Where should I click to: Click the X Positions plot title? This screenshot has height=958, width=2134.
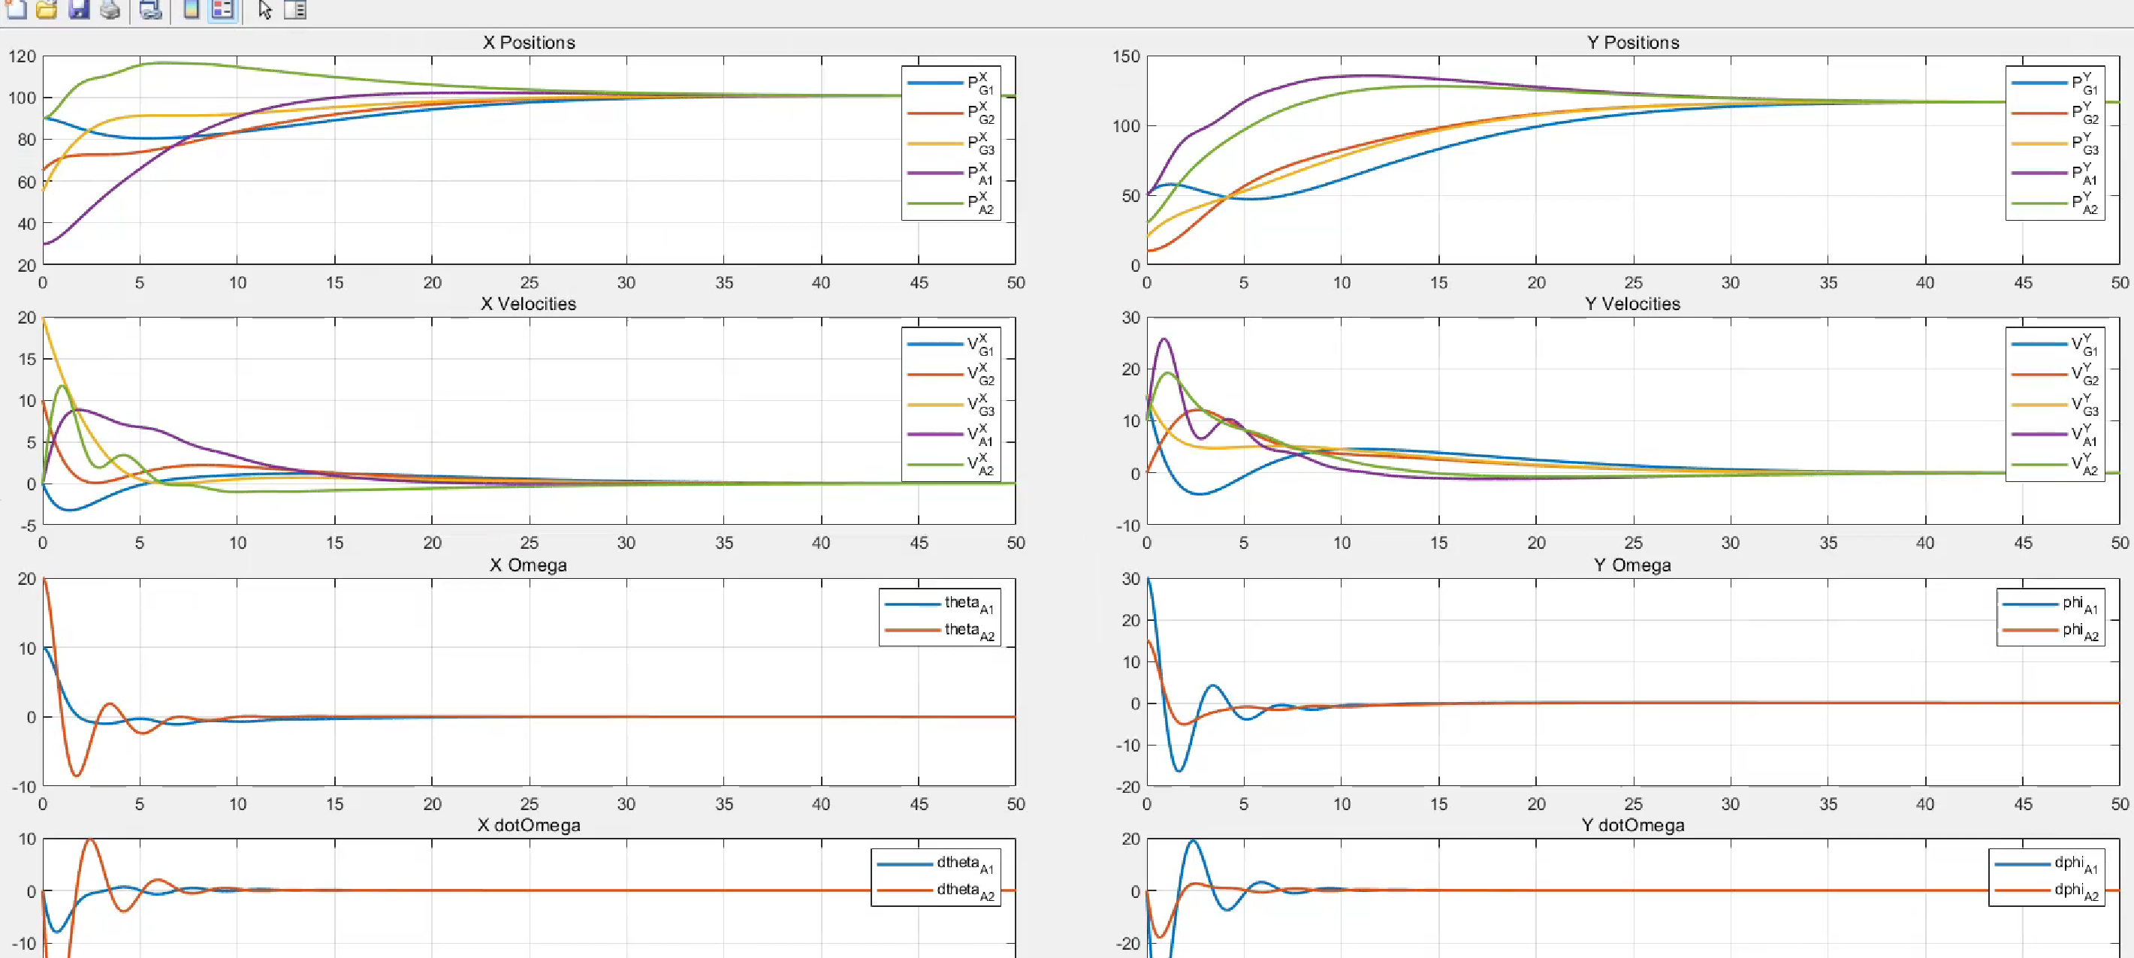tap(529, 42)
